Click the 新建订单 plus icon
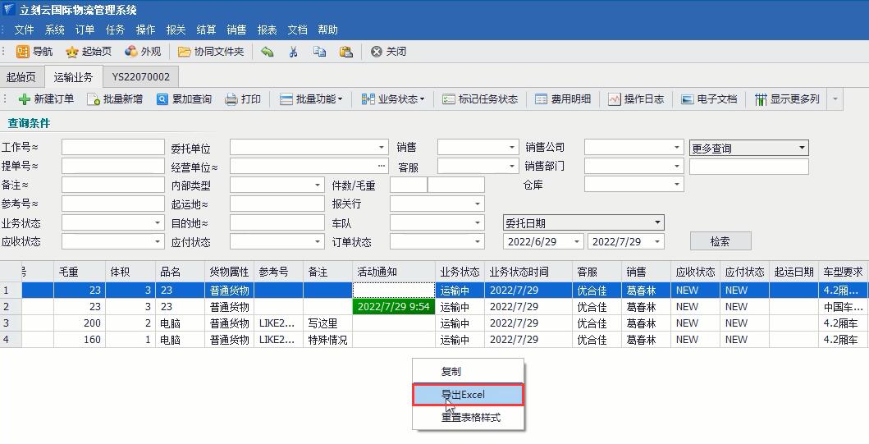 pos(25,99)
